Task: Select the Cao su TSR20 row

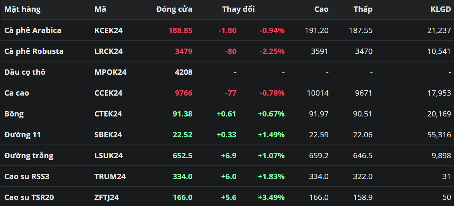Action: point(29,197)
